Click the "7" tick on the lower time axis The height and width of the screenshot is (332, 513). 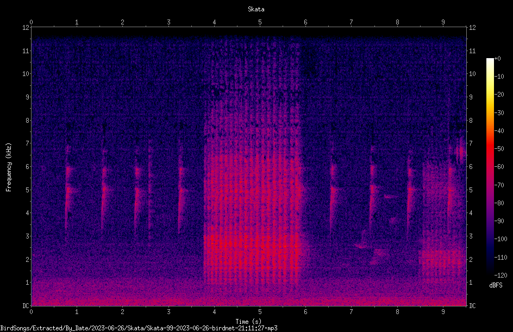352,312
